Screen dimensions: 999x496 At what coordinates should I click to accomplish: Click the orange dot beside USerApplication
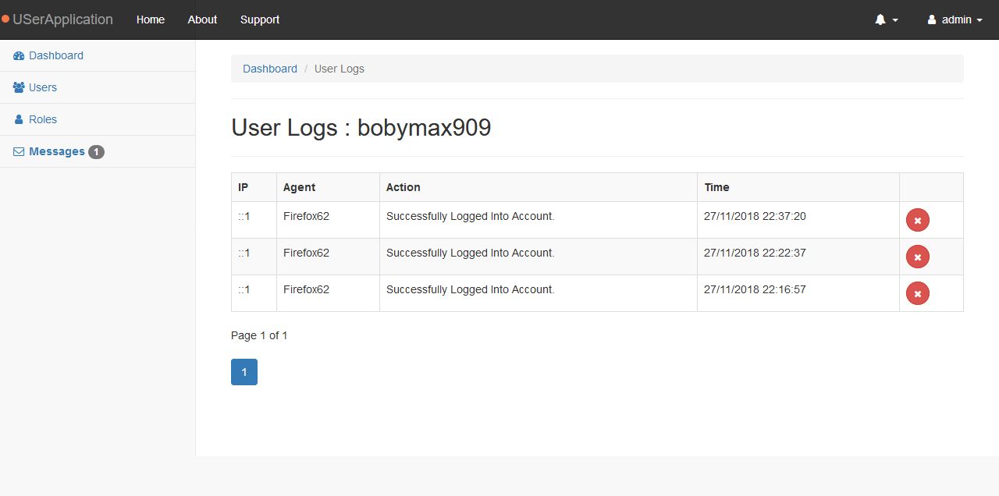5,19
